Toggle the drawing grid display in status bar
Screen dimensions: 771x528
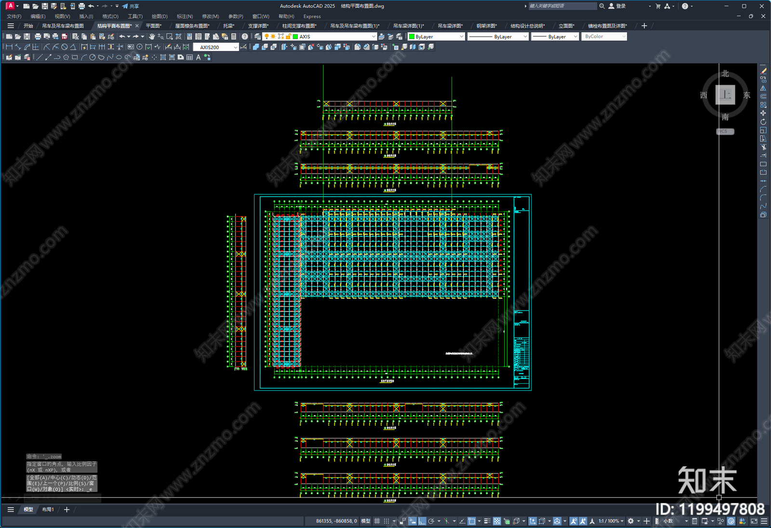point(377,521)
